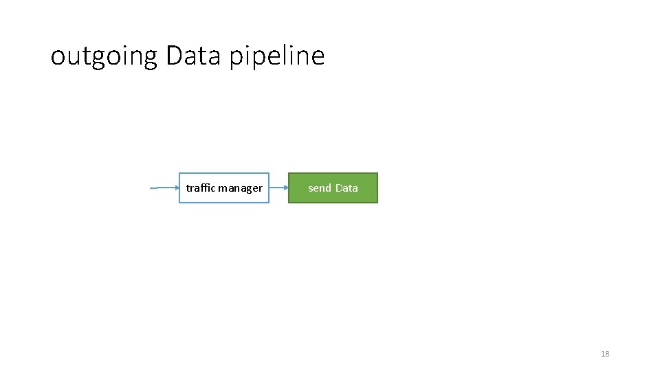This screenshot has height=371, width=660.
Task: Select the green 'send Data' box
Action: click(333, 188)
